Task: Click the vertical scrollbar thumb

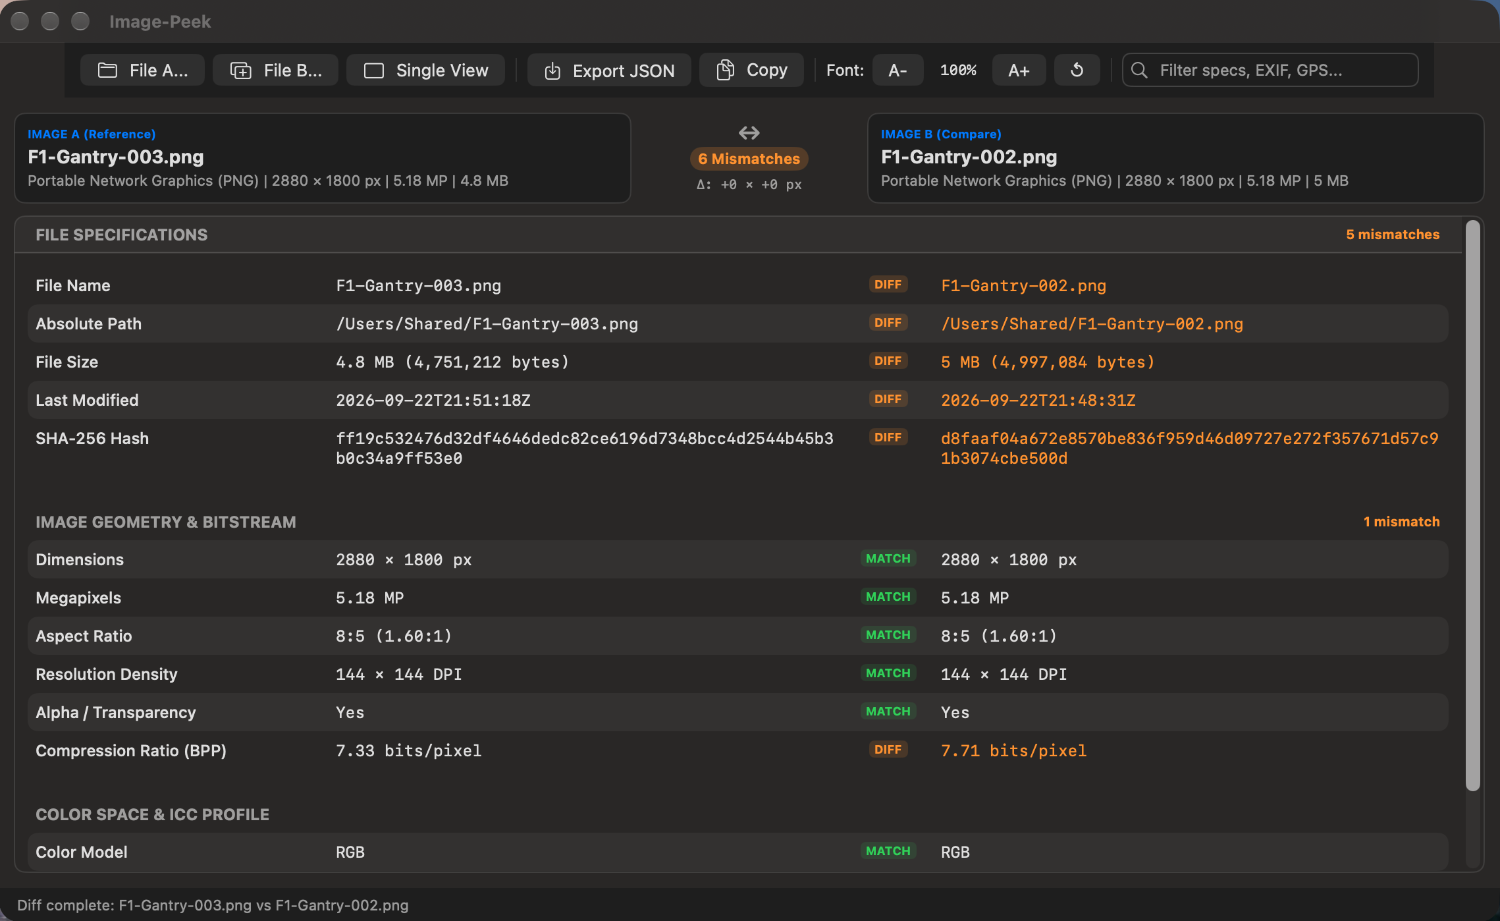Action: pos(1473,505)
